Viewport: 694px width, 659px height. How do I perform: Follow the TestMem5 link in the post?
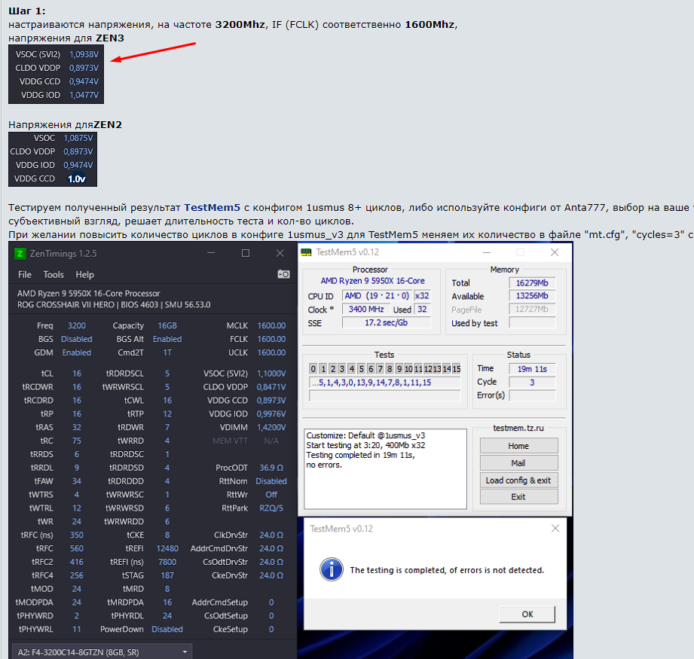click(x=212, y=207)
